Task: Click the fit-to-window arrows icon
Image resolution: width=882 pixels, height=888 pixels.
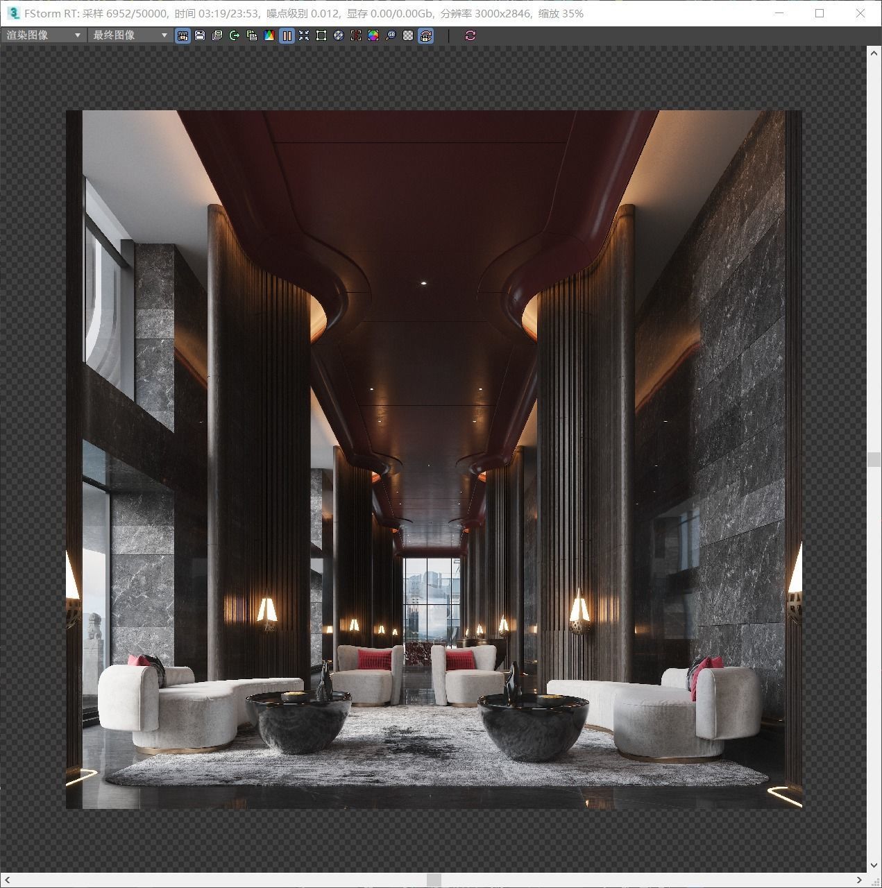Action: point(304,36)
